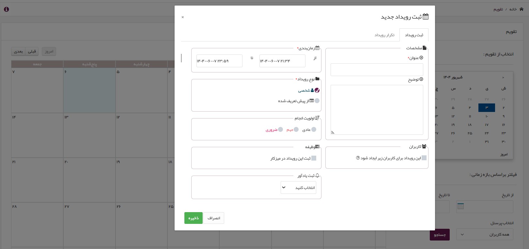Select the شخصی event type radio
Image resolution: width=529 pixels, height=249 pixels.
coord(317,90)
